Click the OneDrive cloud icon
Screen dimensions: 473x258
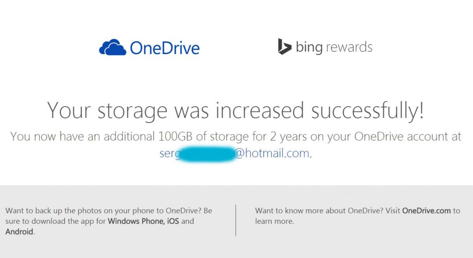pos(112,48)
